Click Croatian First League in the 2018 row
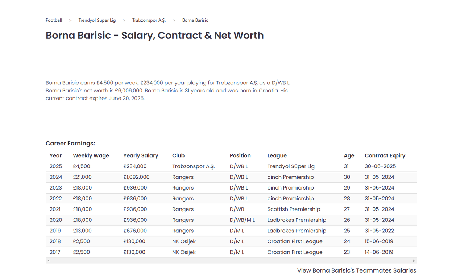464x278 pixels. [295, 241]
